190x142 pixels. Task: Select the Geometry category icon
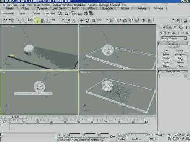pyautogui.click(x=161, y=33)
